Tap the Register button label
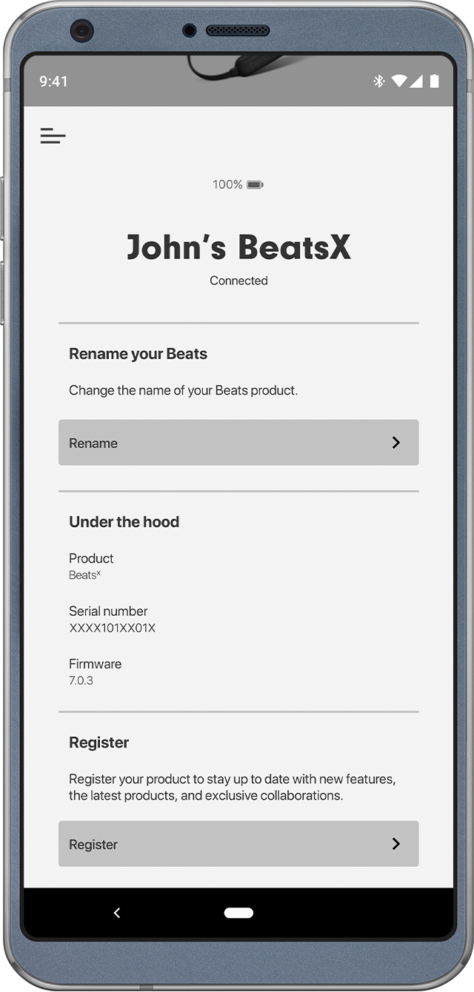474x992 pixels. [x=93, y=845]
